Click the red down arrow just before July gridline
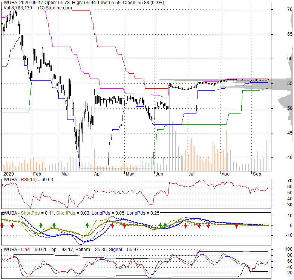The height and width of the screenshot is (280, 294). pos(185,226)
